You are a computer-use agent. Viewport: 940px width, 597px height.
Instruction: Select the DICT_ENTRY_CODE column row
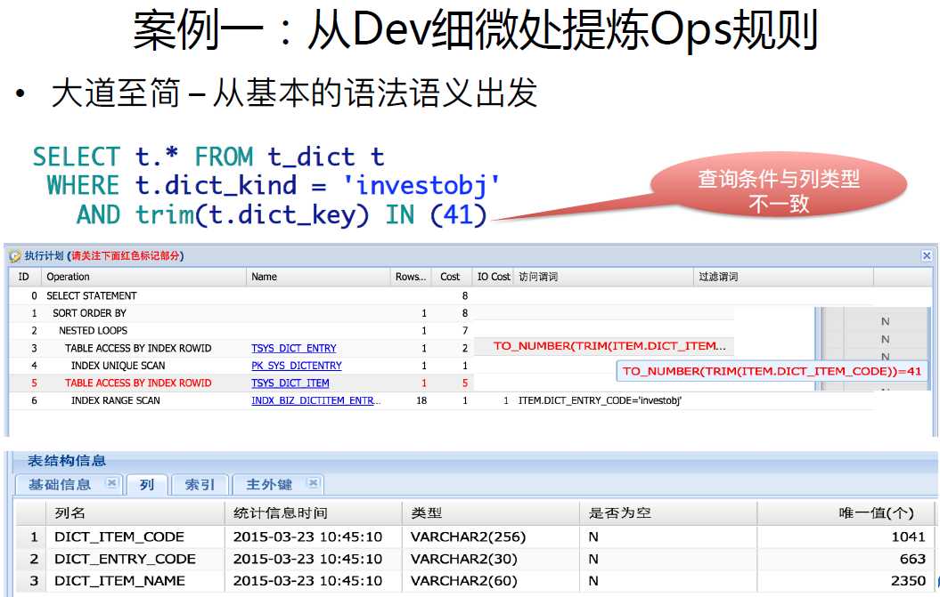pos(475,559)
